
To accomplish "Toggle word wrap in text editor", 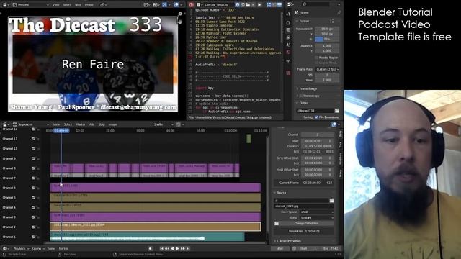I will coord(274,5).
